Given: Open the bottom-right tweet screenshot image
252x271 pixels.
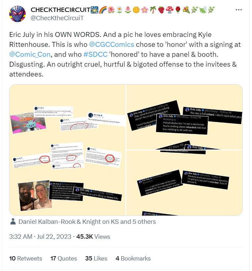Looking at the screenshot, I should (x=184, y=183).
